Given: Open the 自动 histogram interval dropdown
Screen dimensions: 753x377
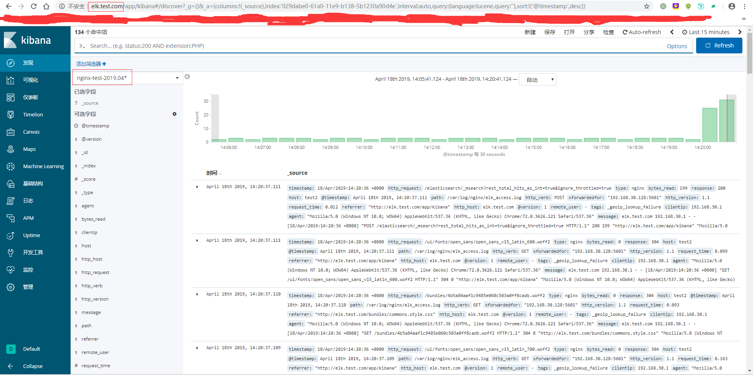Looking at the screenshot, I should click(x=538, y=79).
